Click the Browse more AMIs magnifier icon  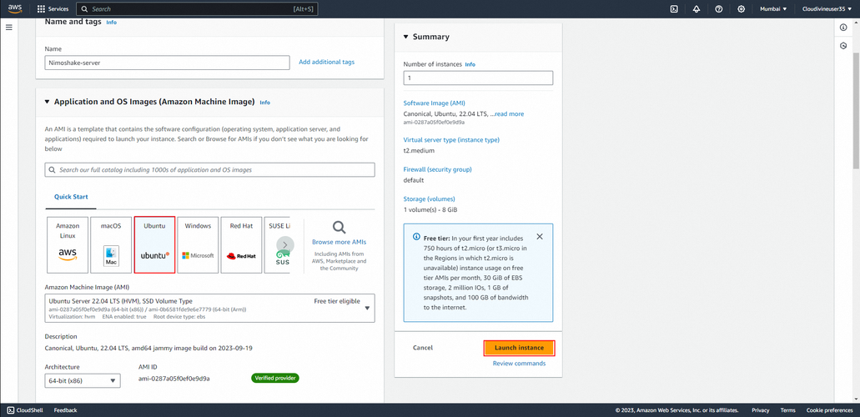339,227
